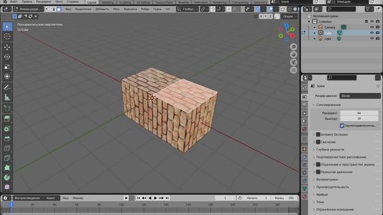Image resolution: width=383 pixels, height=215 pixels.
Task: Select the Select Box tool
Action: coord(7,26)
